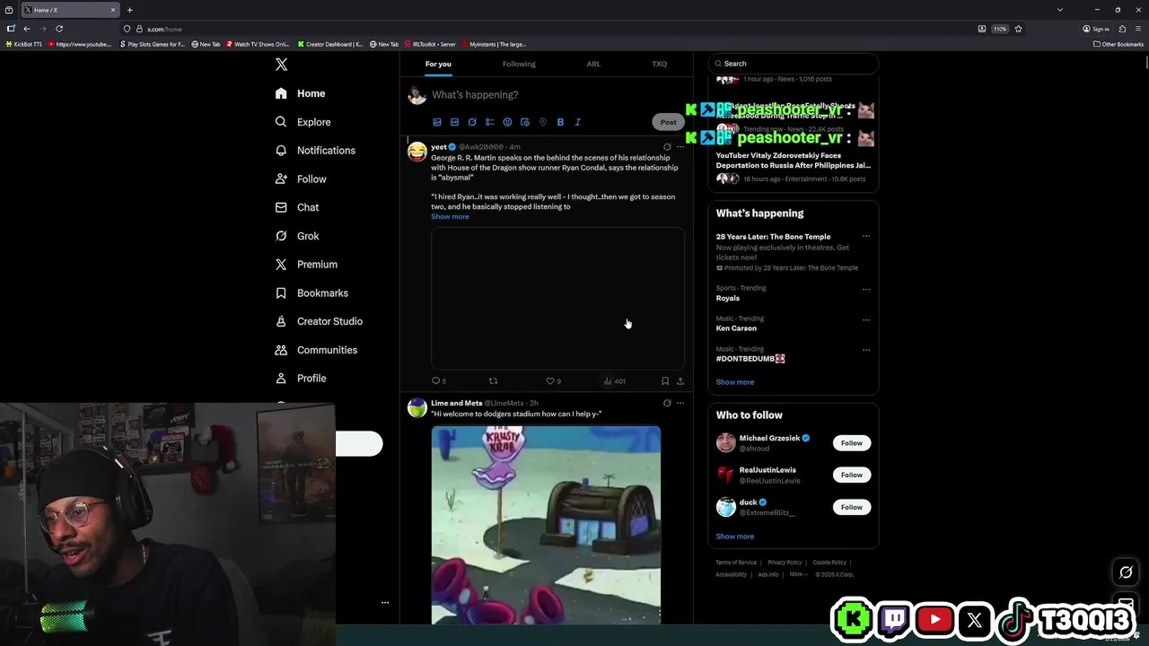
Task: Add an image to the new post
Action: pyautogui.click(x=437, y=122)
